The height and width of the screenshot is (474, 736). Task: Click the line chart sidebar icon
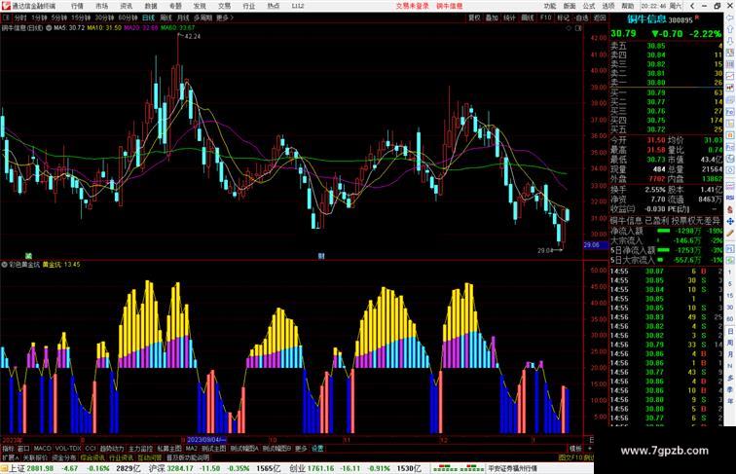pyautogui.click(x=730, y=76)
